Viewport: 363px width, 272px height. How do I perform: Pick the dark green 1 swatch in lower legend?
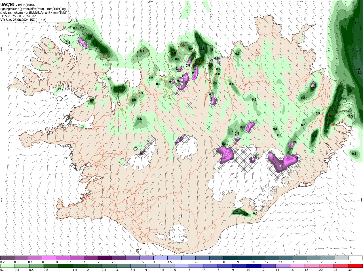coord(65,266)
